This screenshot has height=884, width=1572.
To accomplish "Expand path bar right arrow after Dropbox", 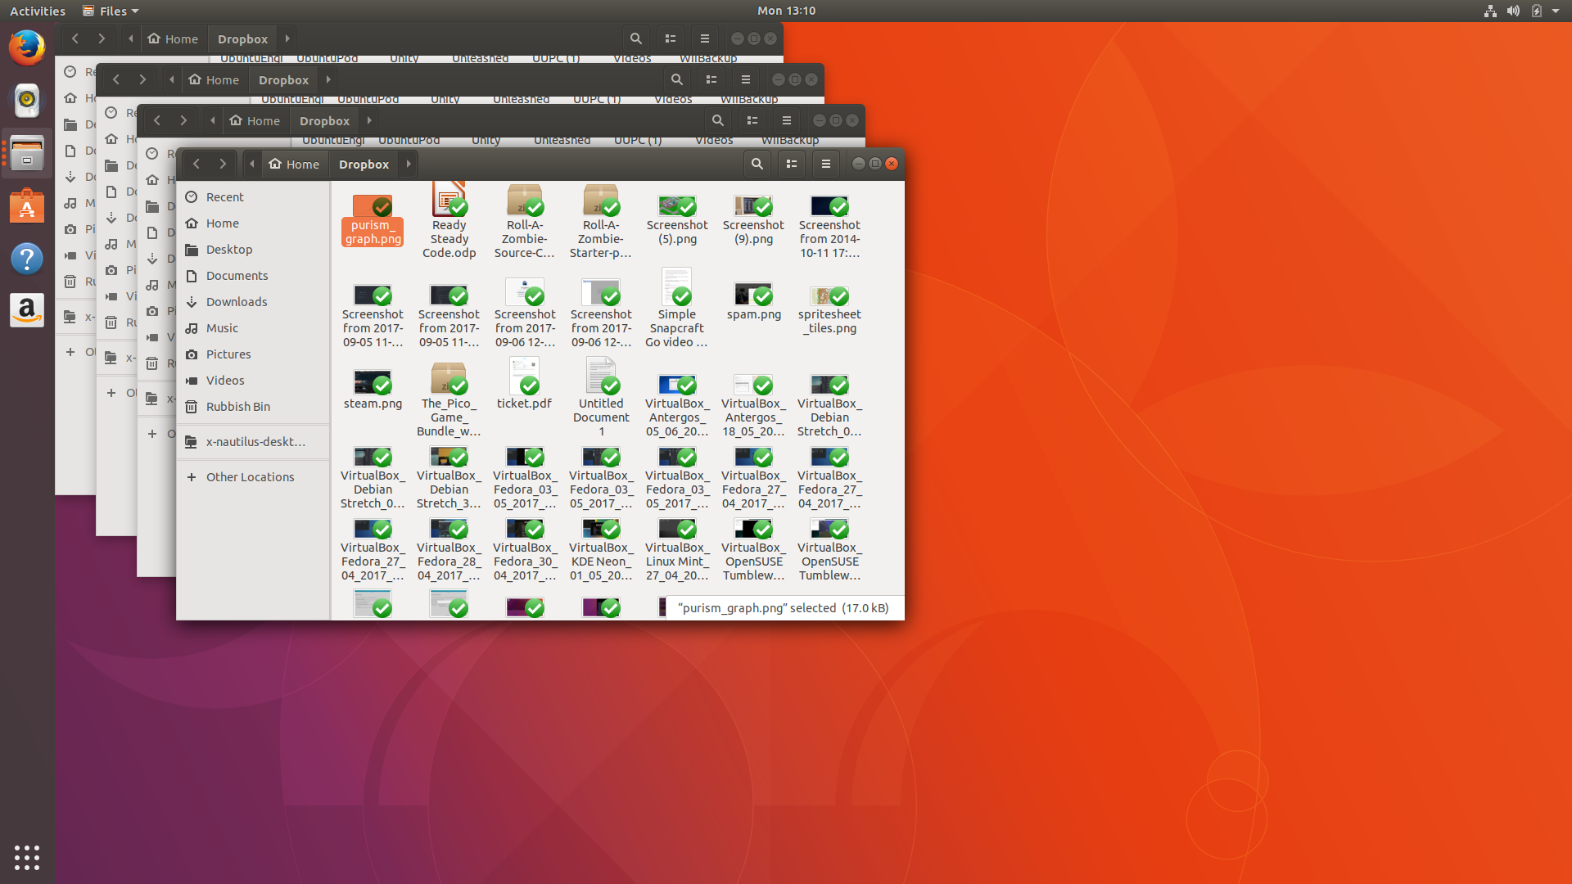I will tap(409, 164).
